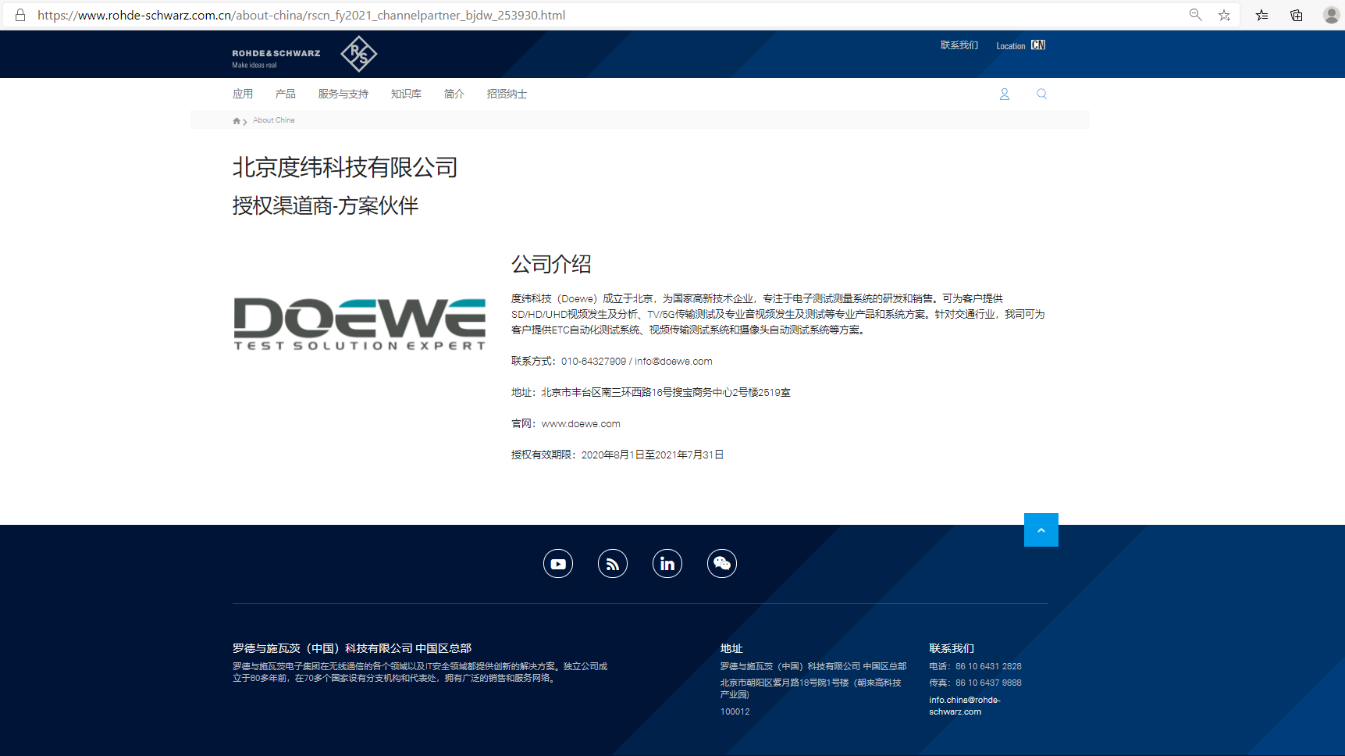The height and width of the screenshot is (756, 1345).
Task: Click the user account icon
Action: 1005,94
